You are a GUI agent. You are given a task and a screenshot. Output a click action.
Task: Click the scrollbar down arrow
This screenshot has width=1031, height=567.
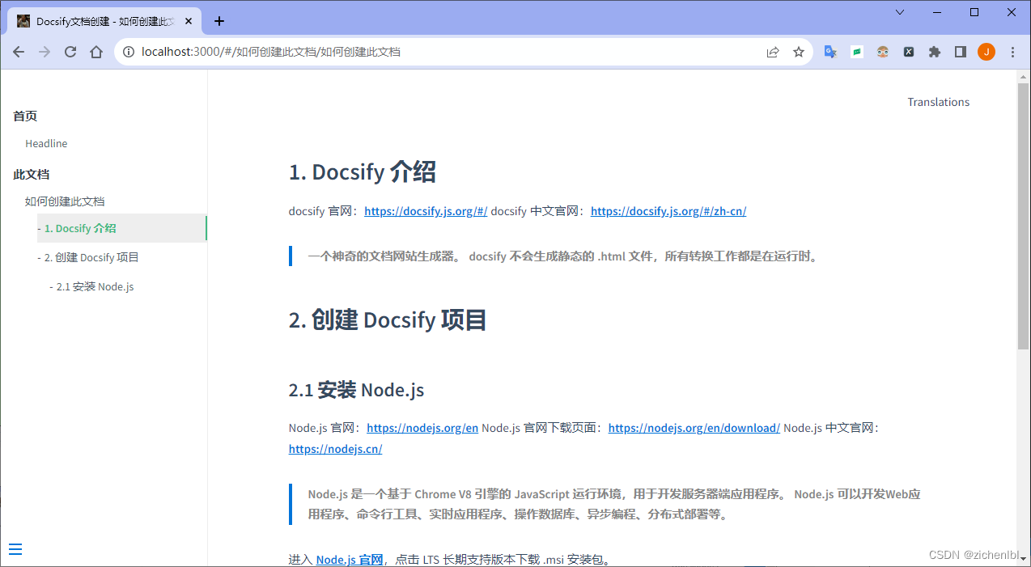tap(1023, 559)
